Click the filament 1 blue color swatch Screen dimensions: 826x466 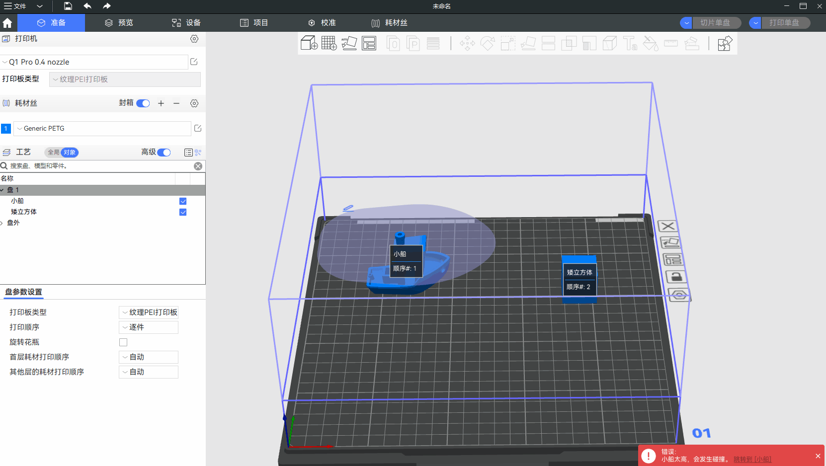click(x=6, y=129)
